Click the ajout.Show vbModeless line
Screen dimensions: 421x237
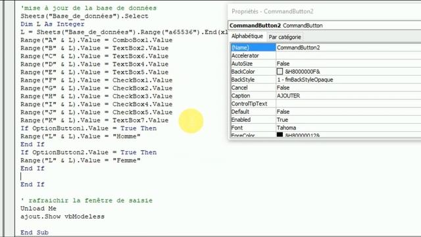[x=62, y=217]
